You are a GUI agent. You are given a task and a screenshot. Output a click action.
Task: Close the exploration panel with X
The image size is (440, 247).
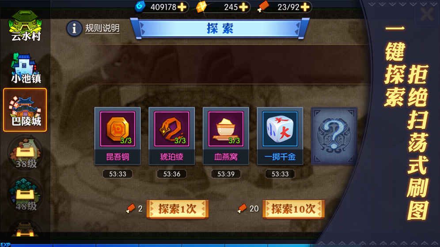pyautogui.click(x=427, y=14)
